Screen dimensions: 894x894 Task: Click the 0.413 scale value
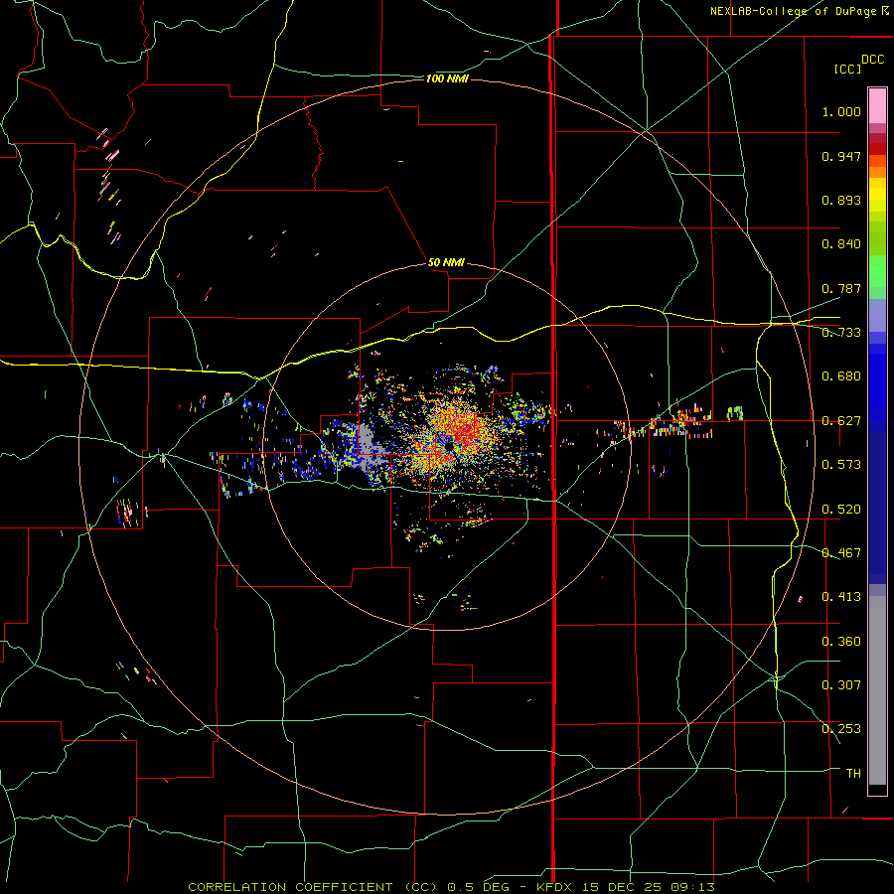click(x=841, y=597)
